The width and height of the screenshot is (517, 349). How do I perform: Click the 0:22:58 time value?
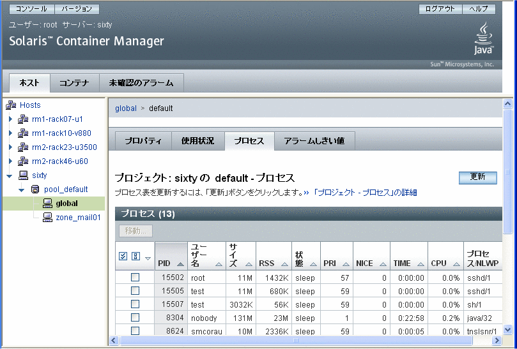[x=411, y=318]
